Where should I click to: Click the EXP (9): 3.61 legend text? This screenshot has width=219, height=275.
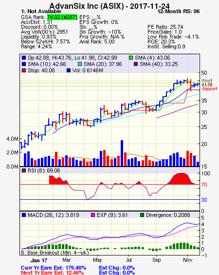pyautogui.click(x=112, y=215)
